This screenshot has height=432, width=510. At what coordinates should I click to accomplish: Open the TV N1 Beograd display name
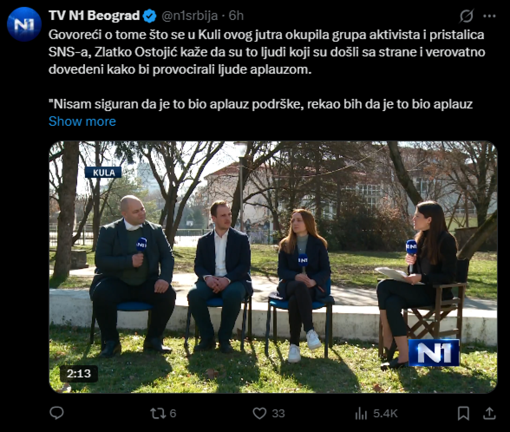(94, 16)
